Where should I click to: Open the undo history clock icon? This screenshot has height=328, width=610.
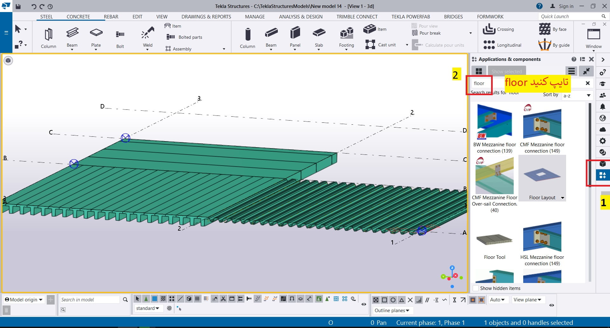(50, 6)
